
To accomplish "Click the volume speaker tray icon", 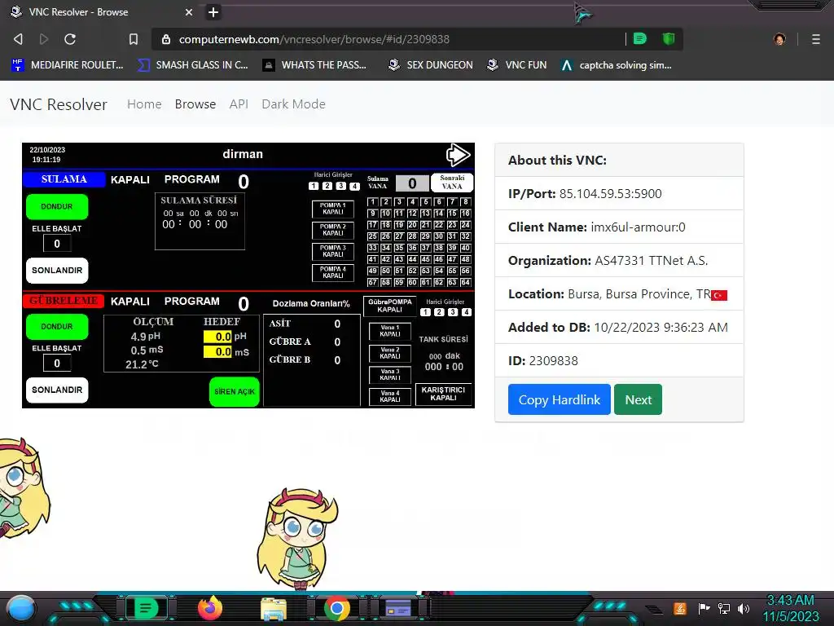I will click(743, 608).
